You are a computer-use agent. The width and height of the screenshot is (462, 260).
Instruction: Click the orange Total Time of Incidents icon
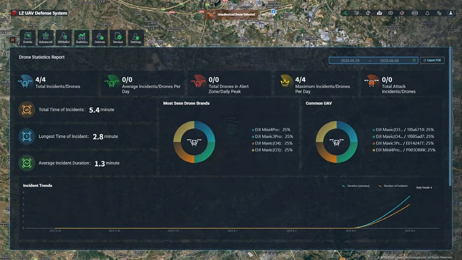[x=26, y=109]
